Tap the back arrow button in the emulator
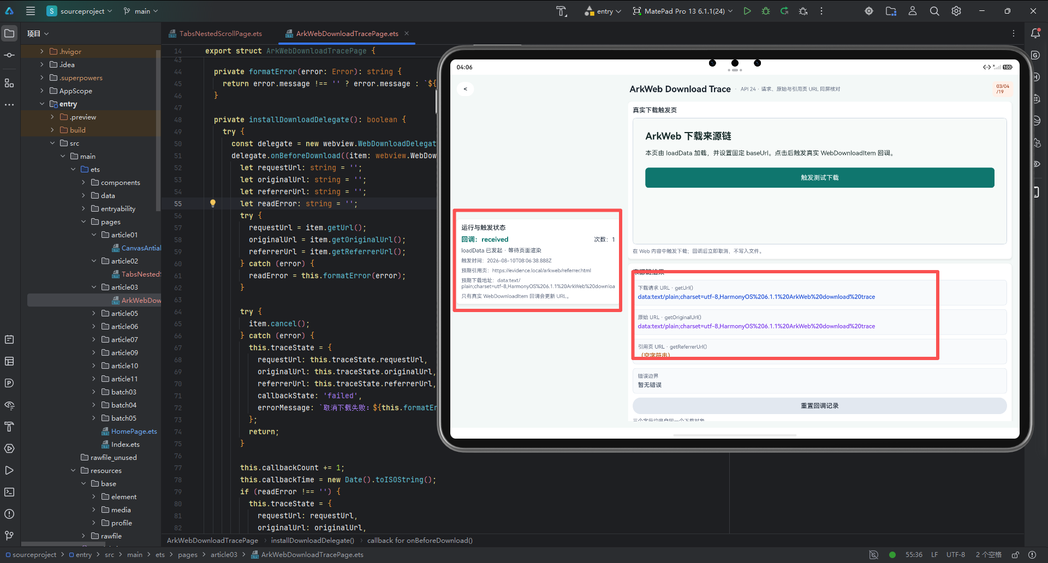Image resolution: width=1048 pixels, height=563 pixels. pos(465,89)
